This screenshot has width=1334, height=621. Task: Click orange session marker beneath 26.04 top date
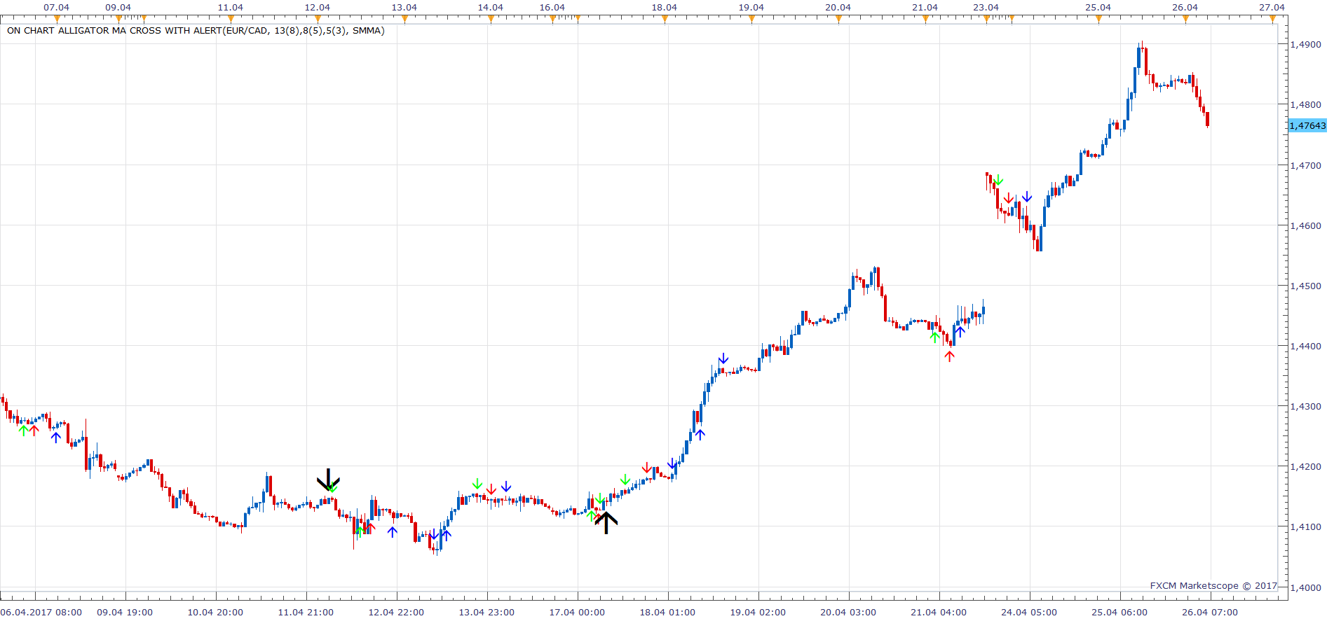1185,19
